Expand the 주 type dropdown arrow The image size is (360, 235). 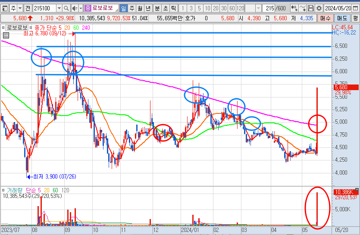click(x=20, y=9)
